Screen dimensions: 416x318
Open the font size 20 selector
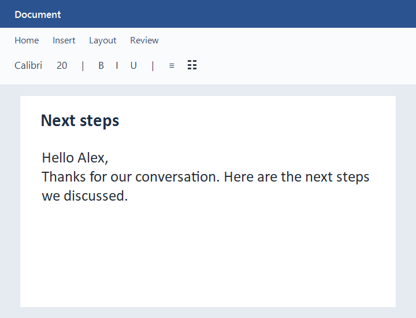pyautogui.click(x=62, y=65)
